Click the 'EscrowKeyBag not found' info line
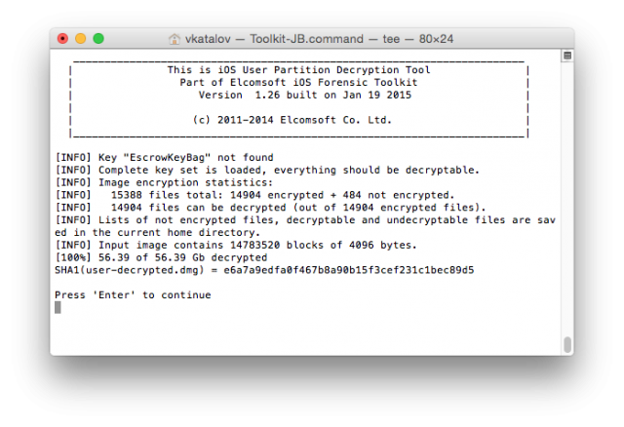 [164, 158]
